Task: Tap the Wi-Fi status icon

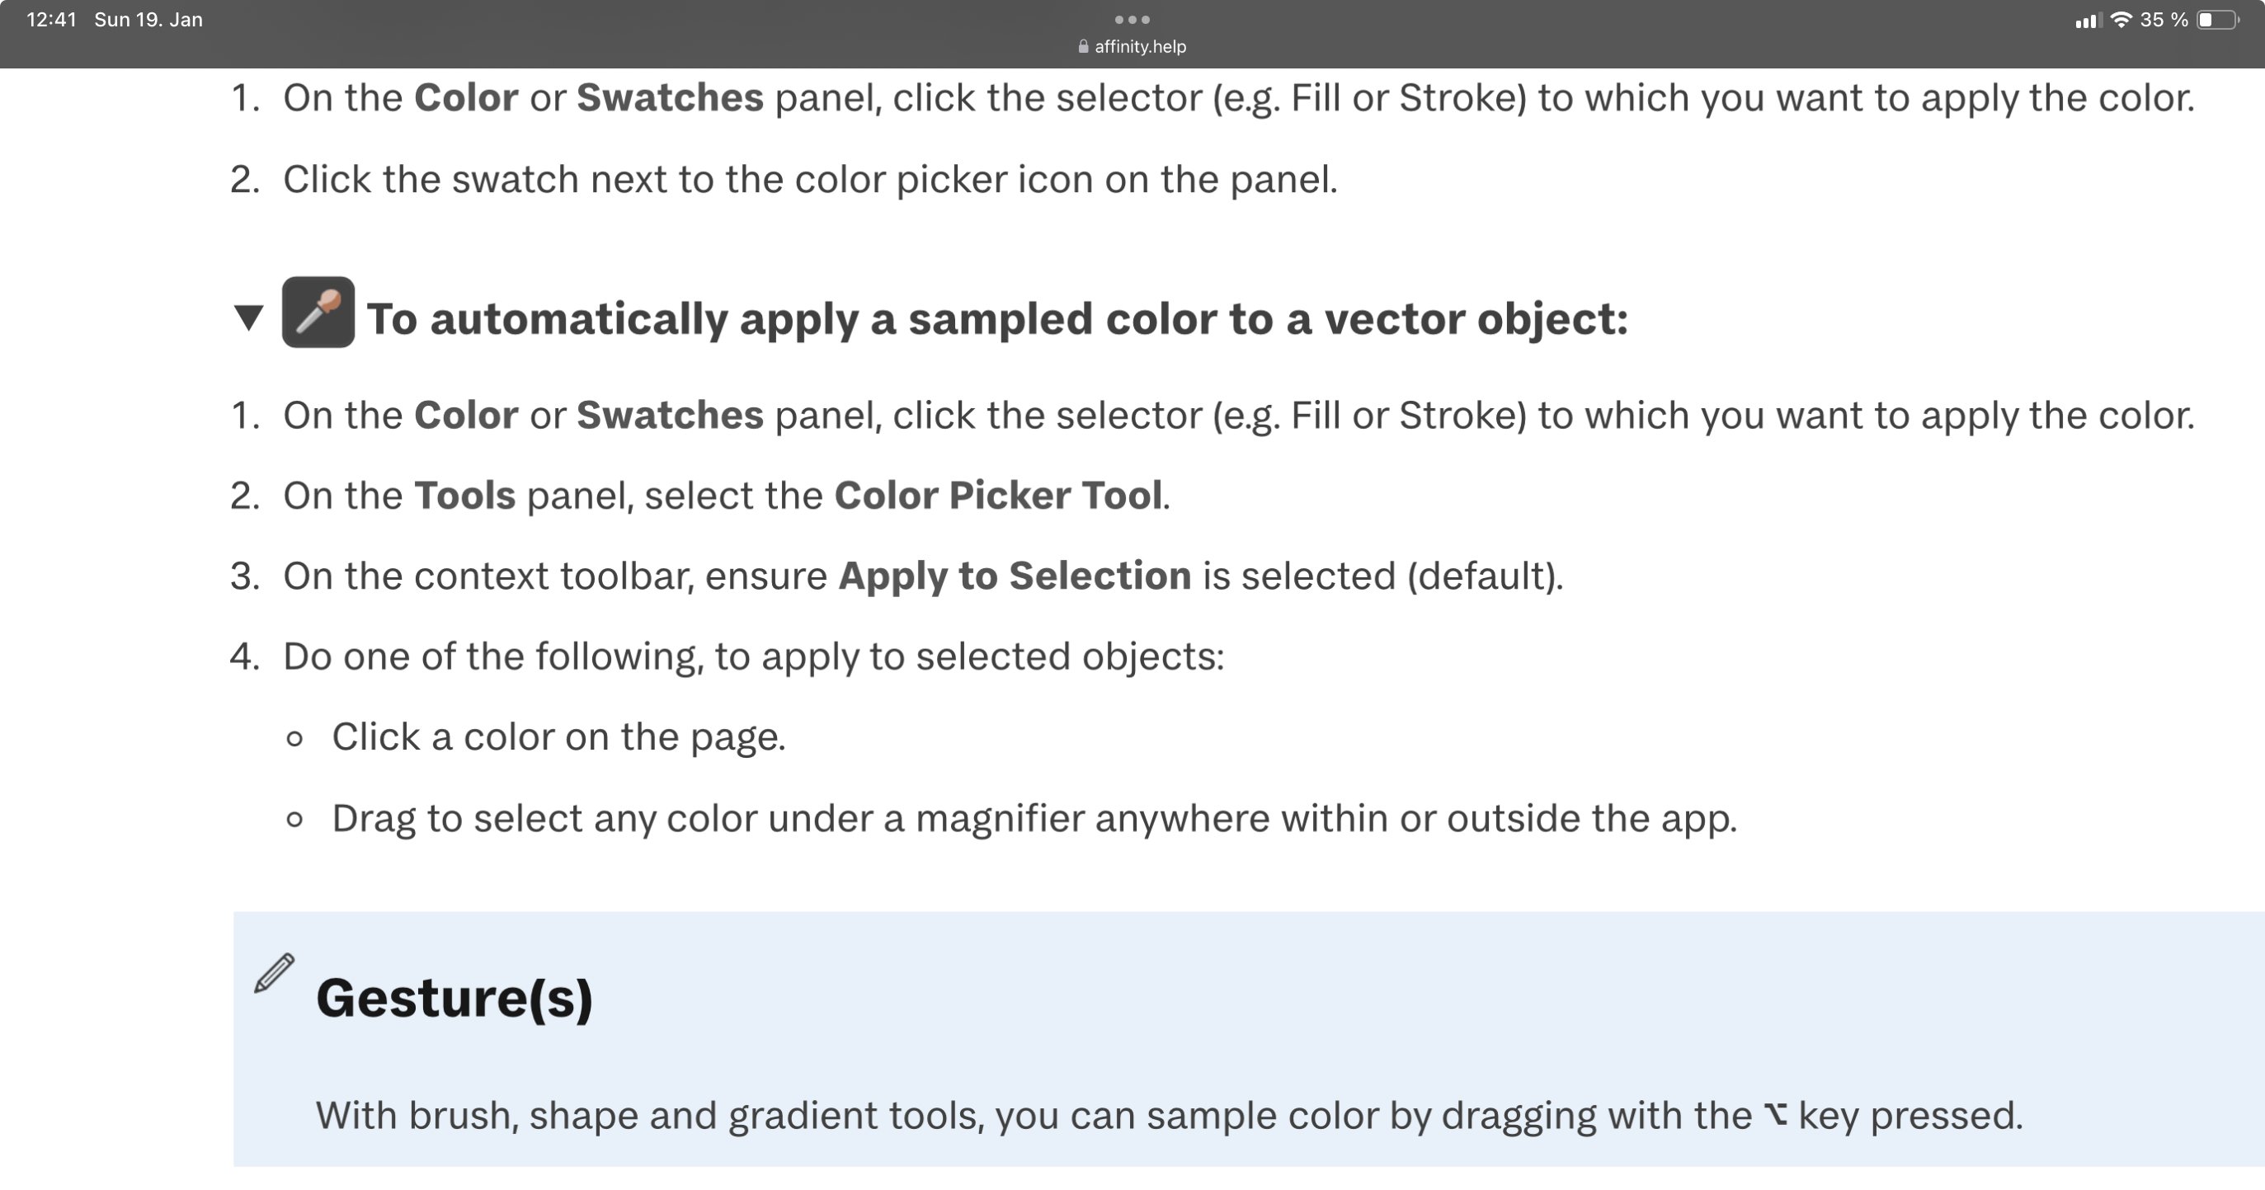Action: tap(2121, 19)
